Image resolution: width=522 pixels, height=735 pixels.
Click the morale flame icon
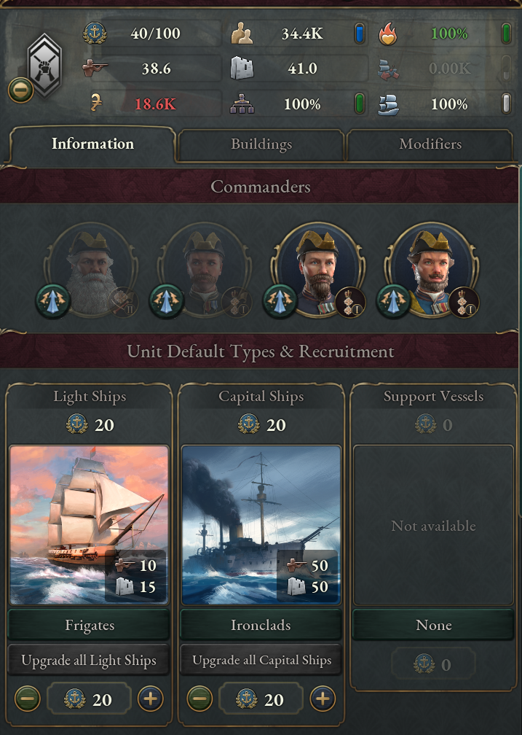pos(389,34)
